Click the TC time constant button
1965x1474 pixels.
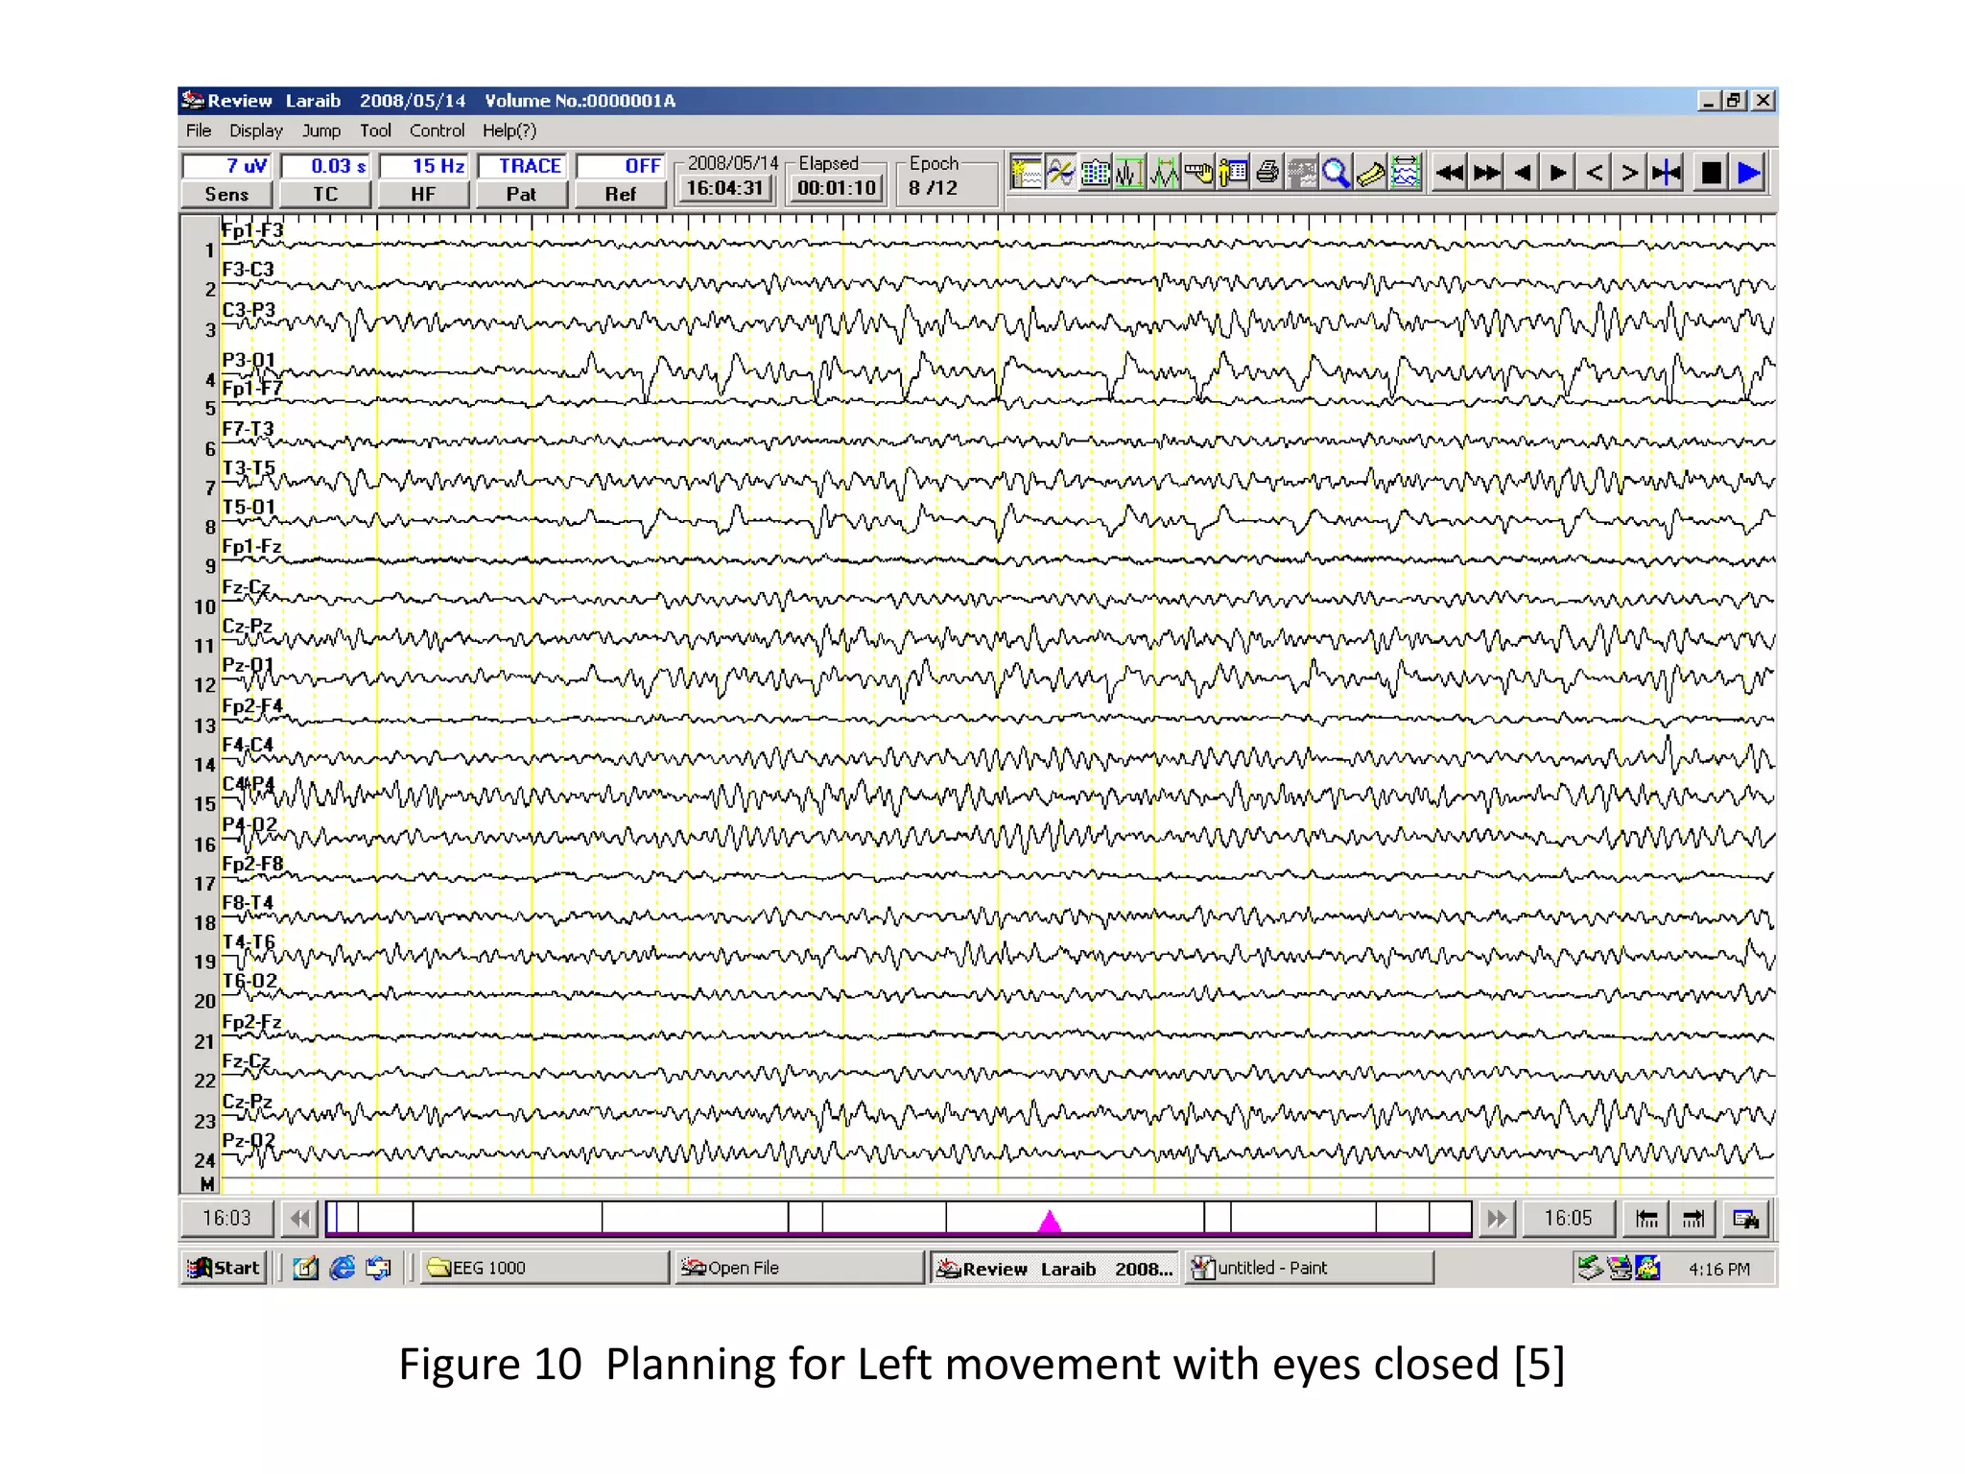(x=325, y=194)
